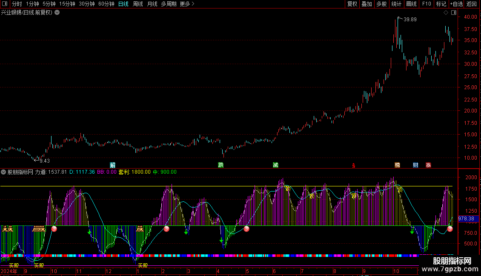This screenshot has height=276, width=481.
Task: Click the 978.38 axis value box
Action: [x=468, y=219]
